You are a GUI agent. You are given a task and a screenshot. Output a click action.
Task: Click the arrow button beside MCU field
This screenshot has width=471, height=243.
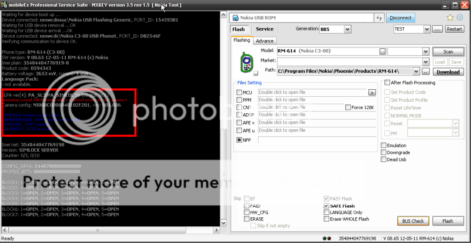(x=372, y=93)
